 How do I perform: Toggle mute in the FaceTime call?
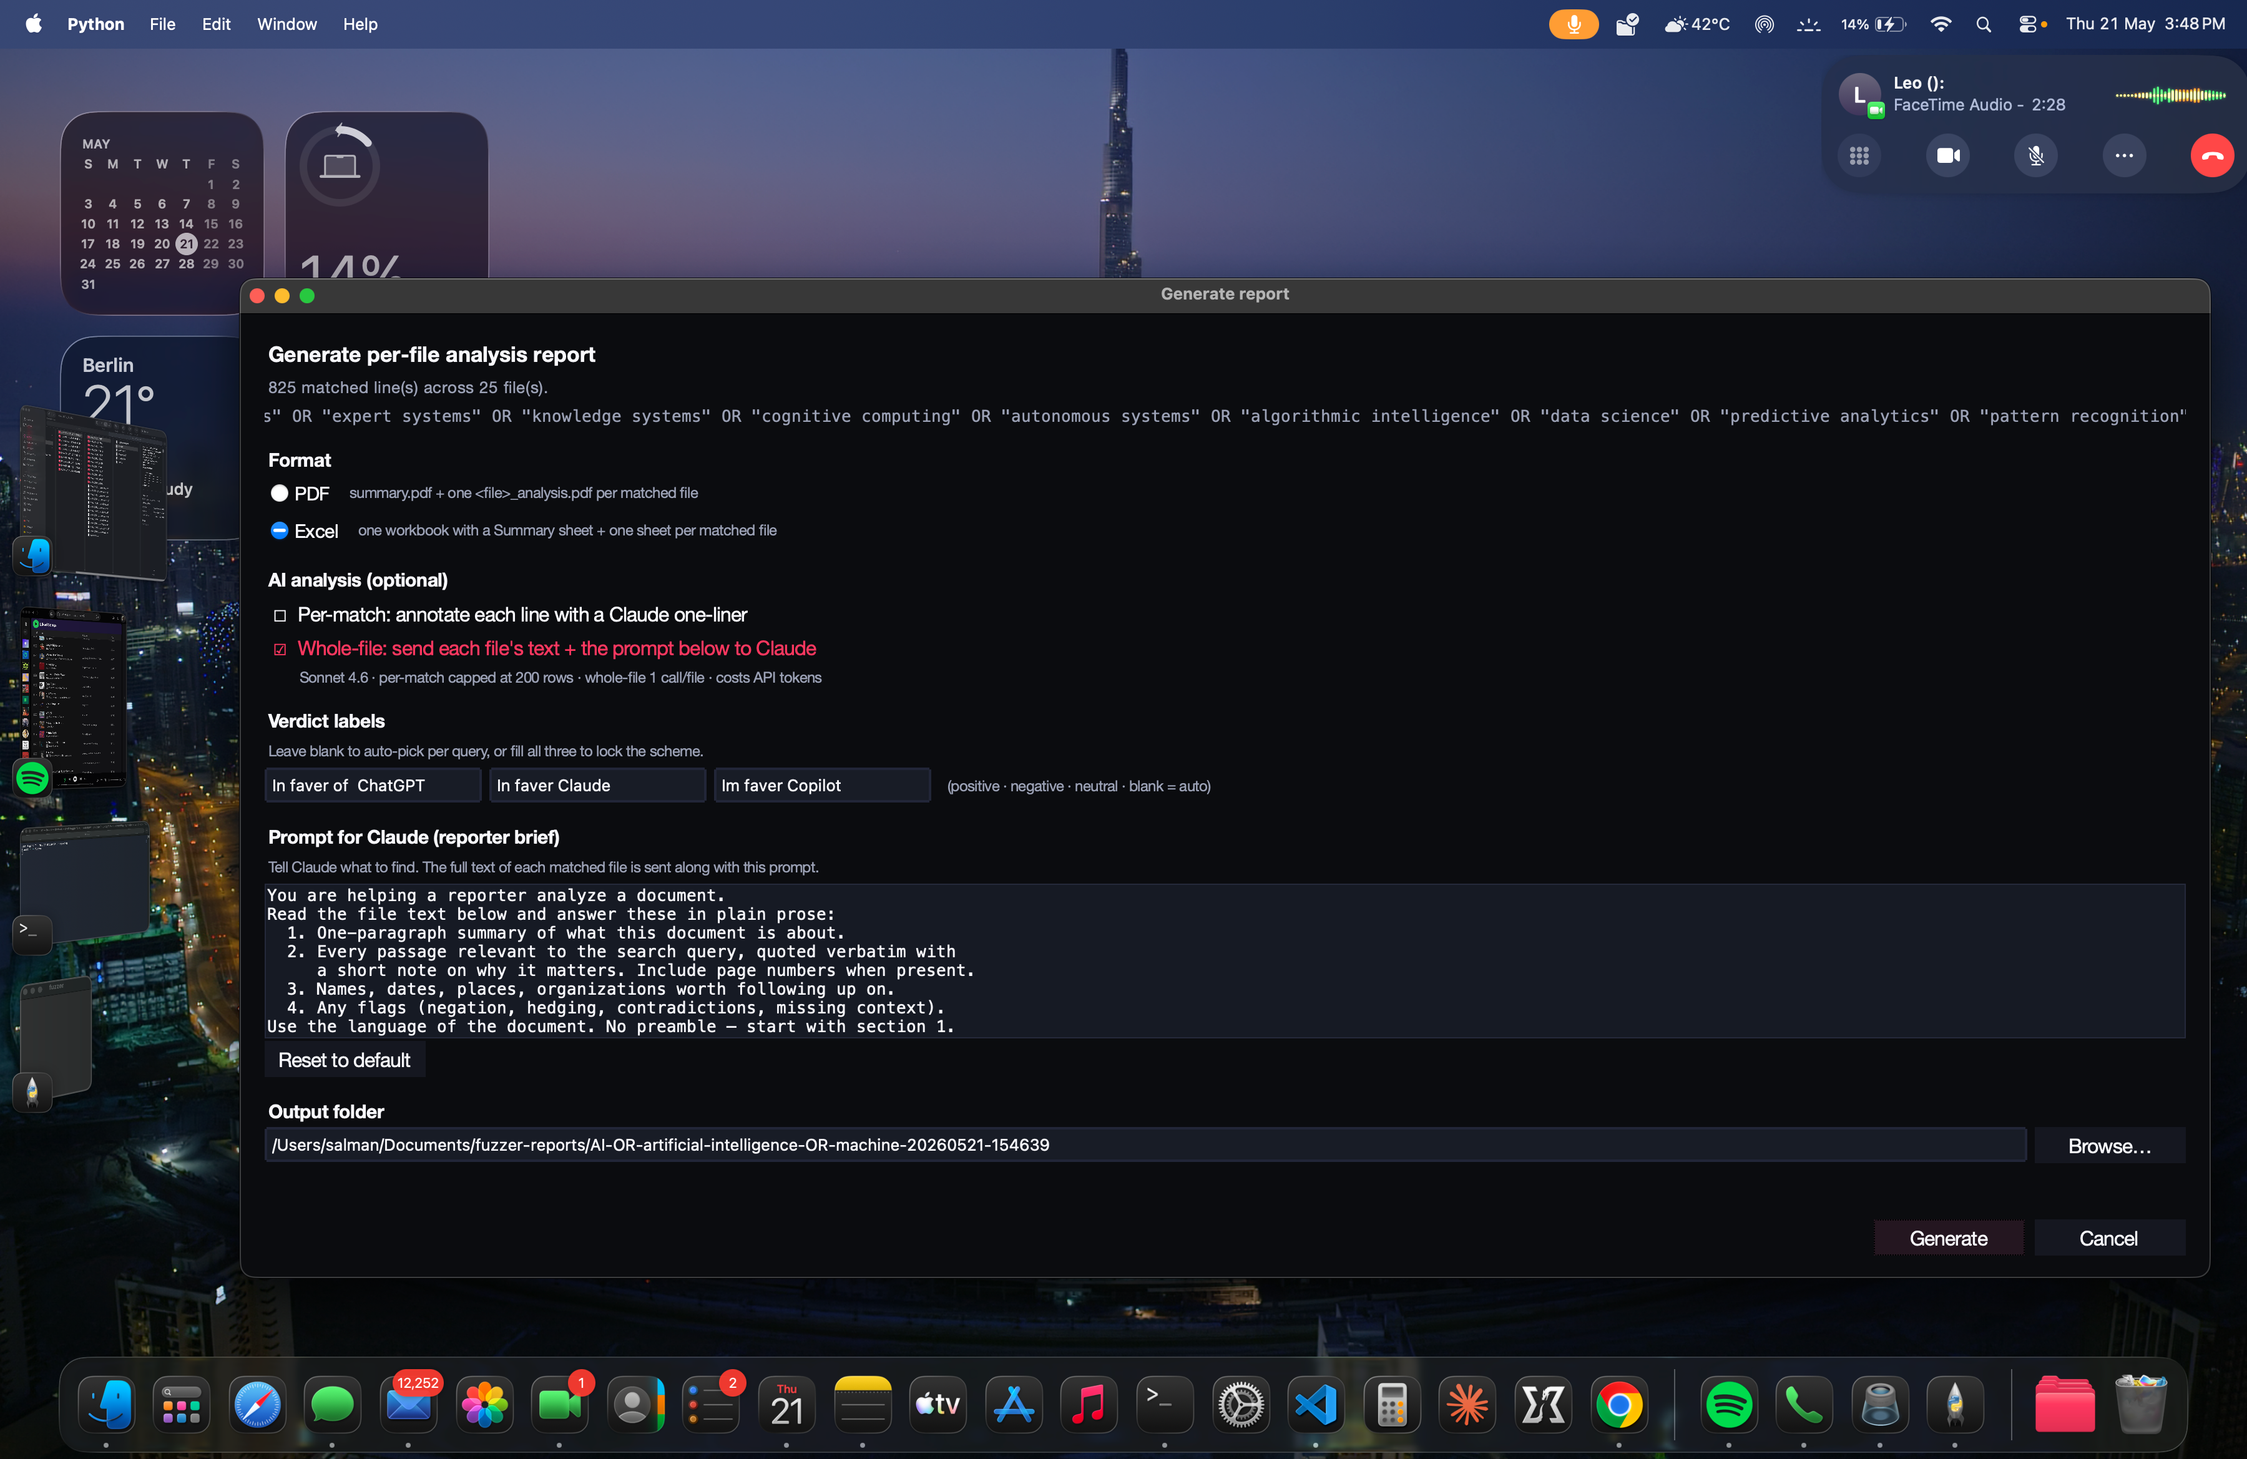pos(2035,156)
